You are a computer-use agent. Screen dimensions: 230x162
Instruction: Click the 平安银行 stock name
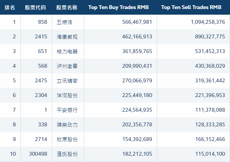click(67, 110)
